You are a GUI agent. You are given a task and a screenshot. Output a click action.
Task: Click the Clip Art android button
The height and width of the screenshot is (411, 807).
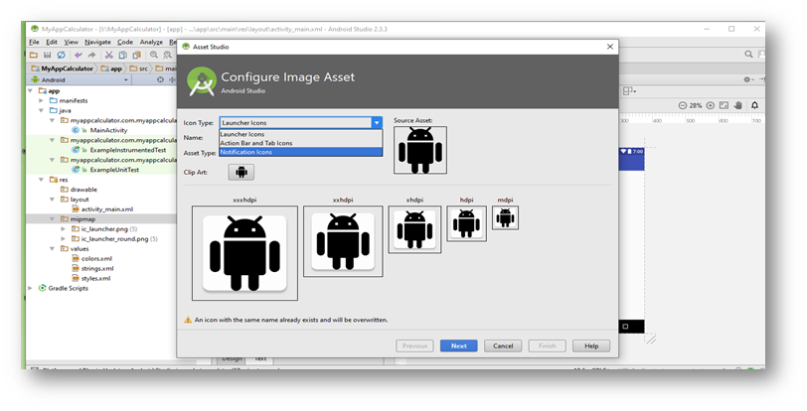pyautogui.click(x=242, y=173)
